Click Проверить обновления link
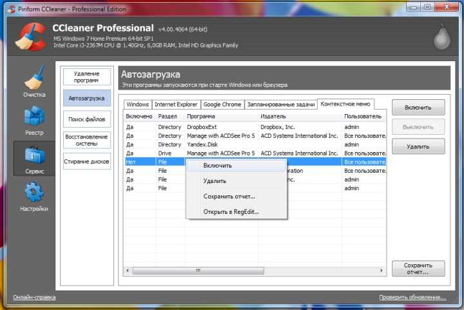The width and height of the screenshot is (464, 310). [x=412, y=297]
